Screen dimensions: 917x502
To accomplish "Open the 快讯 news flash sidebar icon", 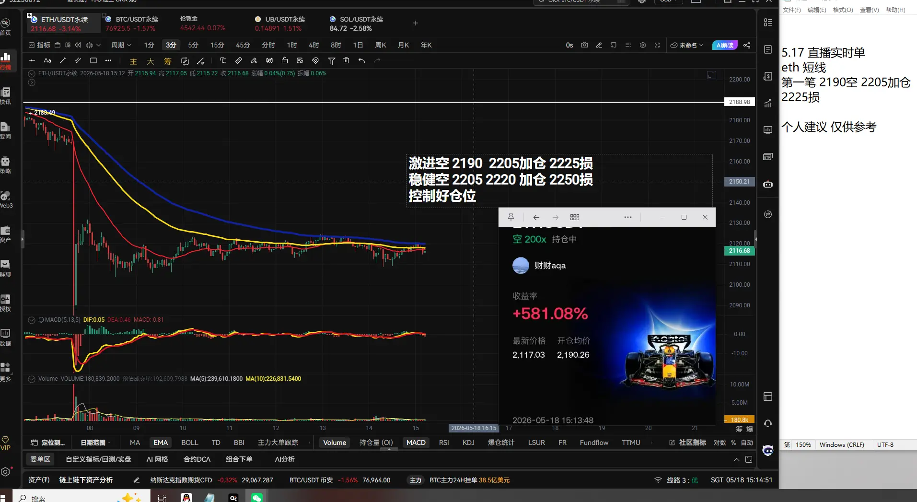I will [x=5, y=95].
